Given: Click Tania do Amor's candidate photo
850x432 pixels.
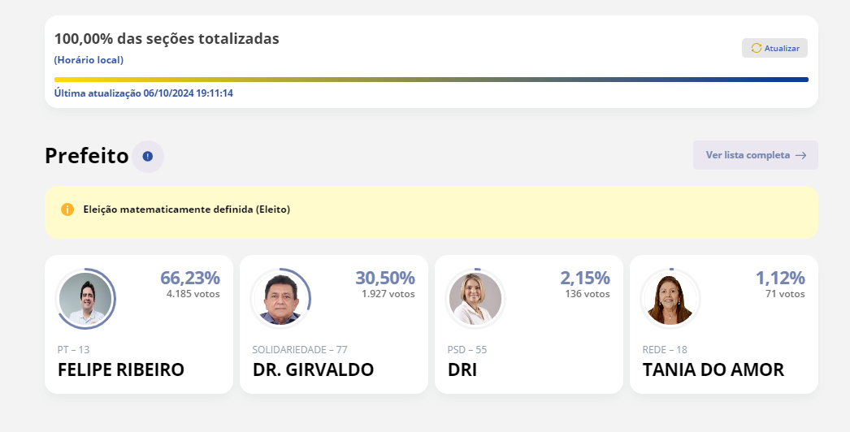Looking at the screenshot, I should pos(670,298).
